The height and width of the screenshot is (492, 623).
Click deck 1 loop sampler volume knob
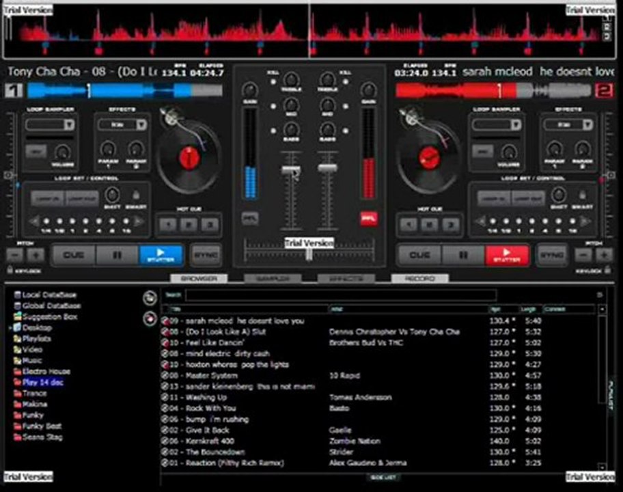pyautogui.click(x=62, y=152)
